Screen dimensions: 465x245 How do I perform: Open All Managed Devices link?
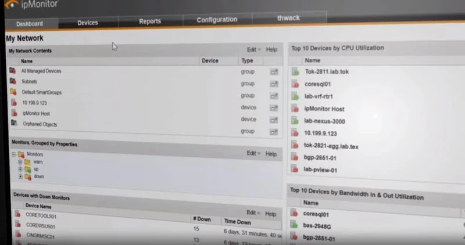coord(41,71)
